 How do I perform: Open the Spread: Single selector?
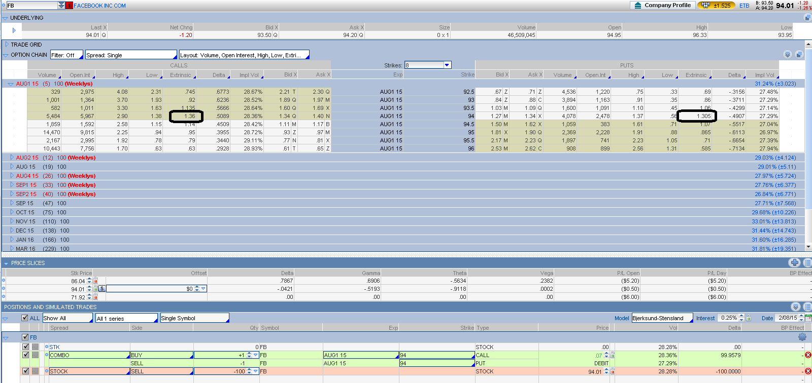coord(130,55)
